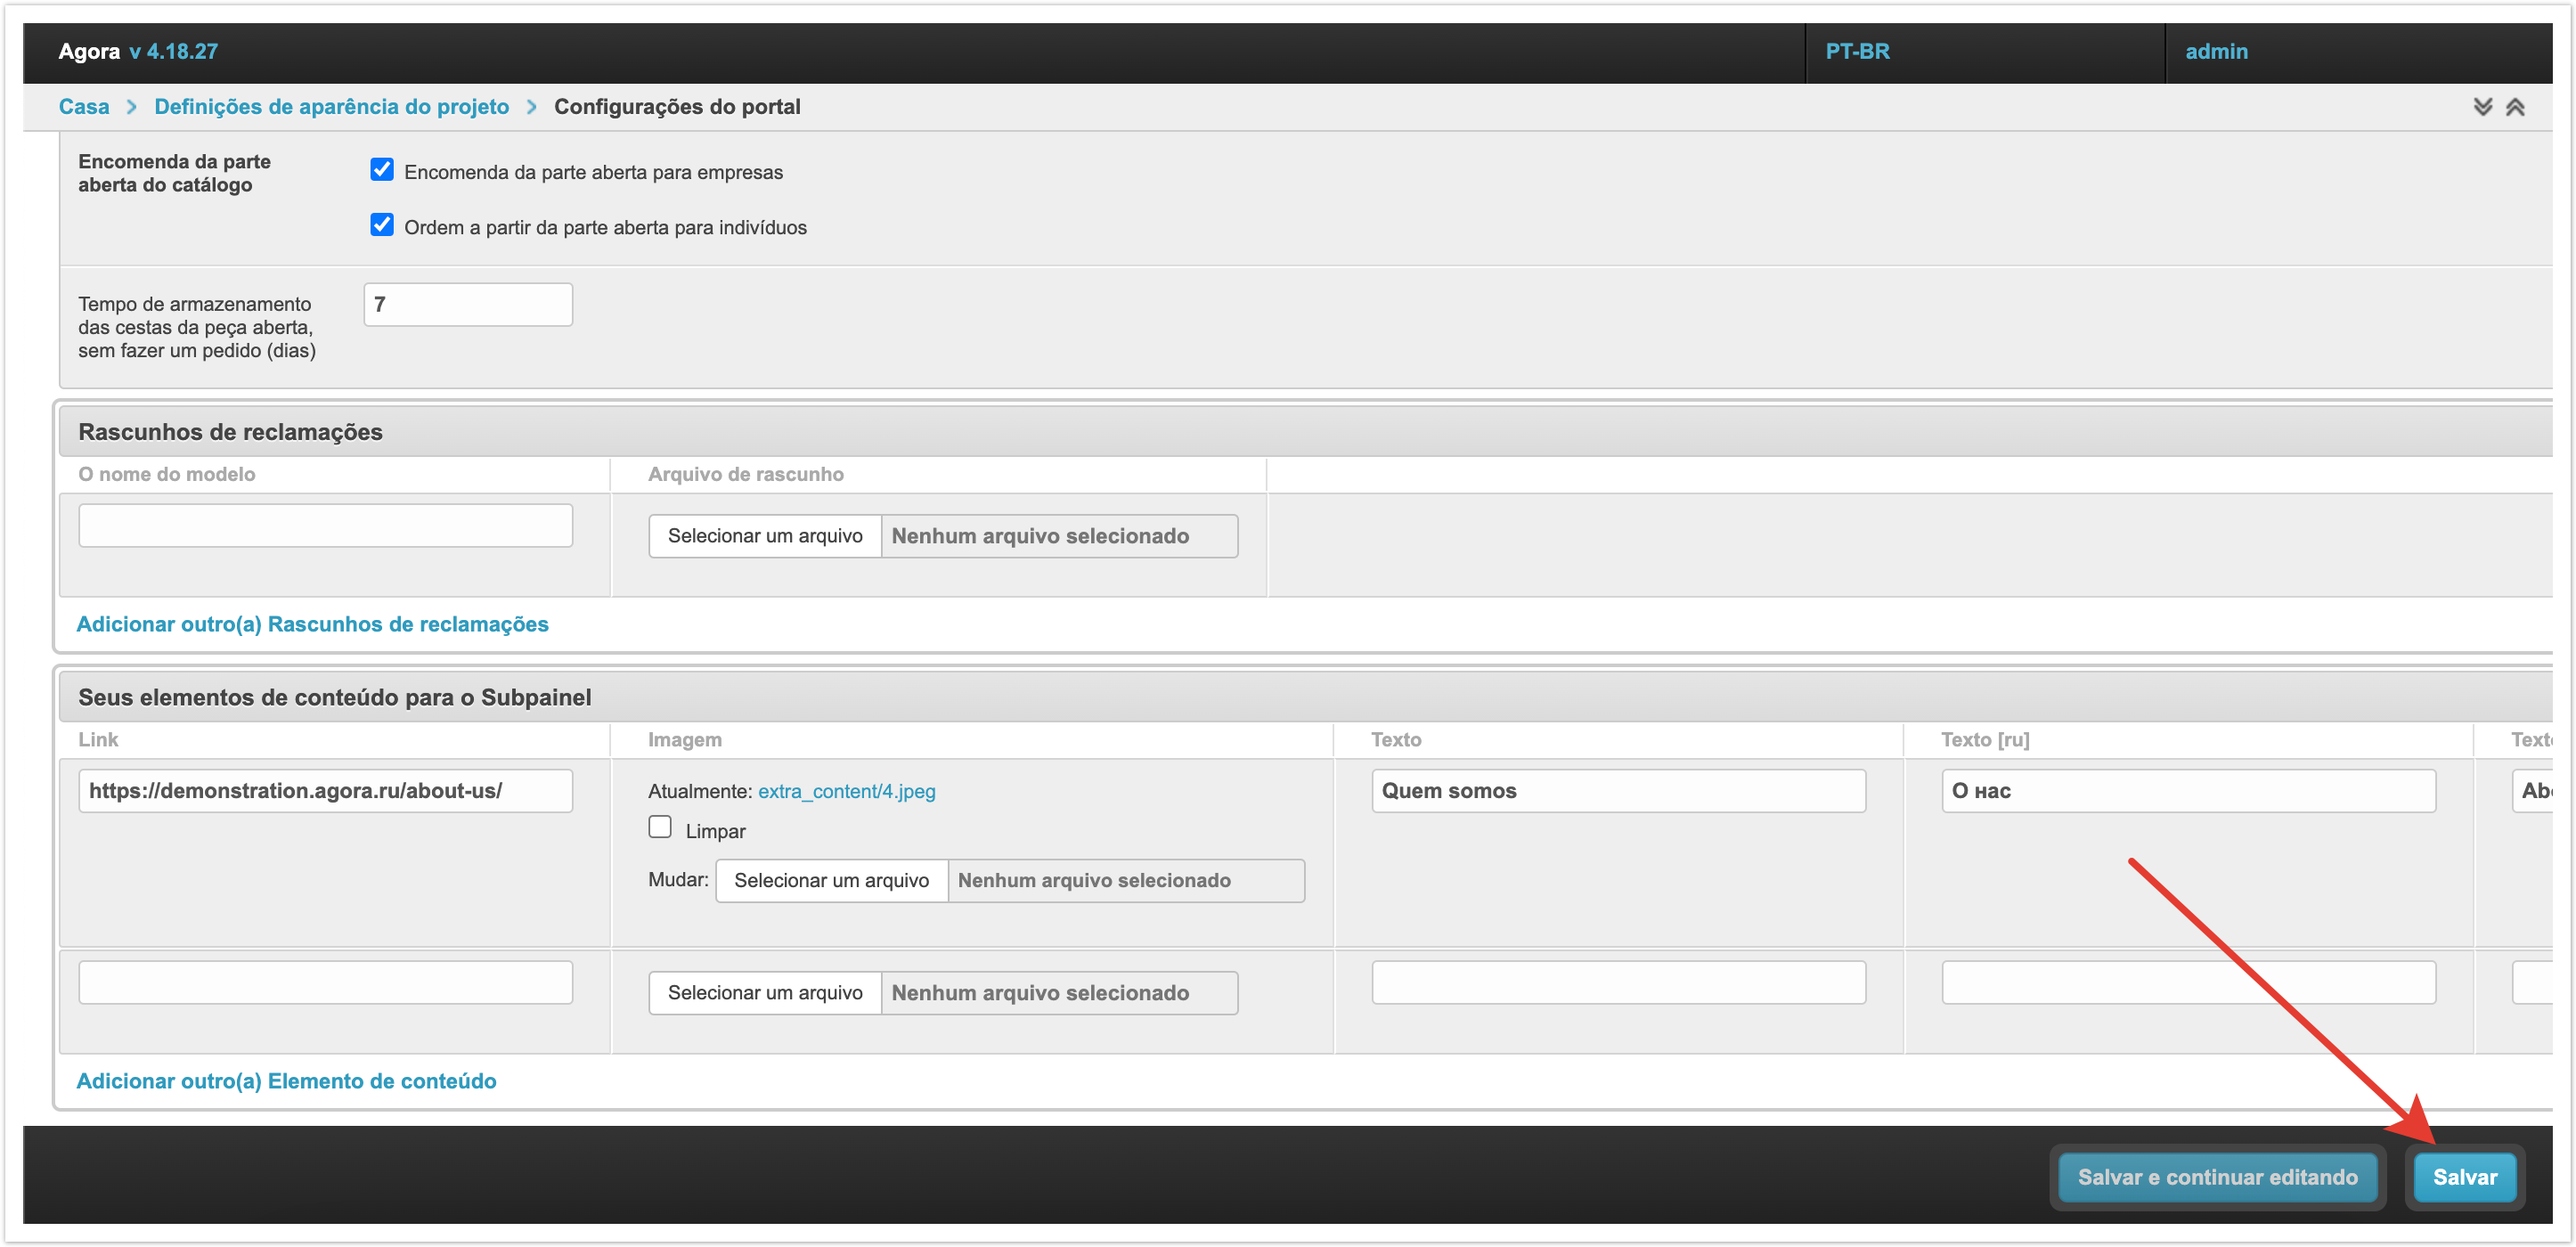Click 'Adicionar outro(a) Rascunhos de reclamações' link
This screenshot has width=2576, height=1247.
click(x=312, y=624)
